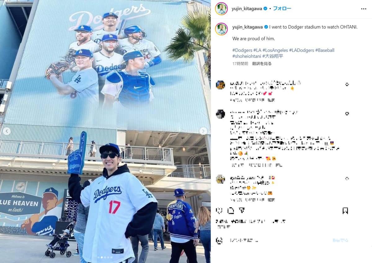Click the speech bubble comment icon
372x263 pixels.
click(x=231, y=211)
